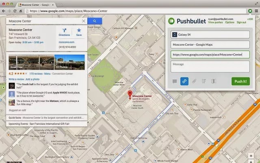Click the Chrome address bar
Image resolution: width=260 pixels, height=163 pixels.
pyautogui.click(x=135, y=11)
